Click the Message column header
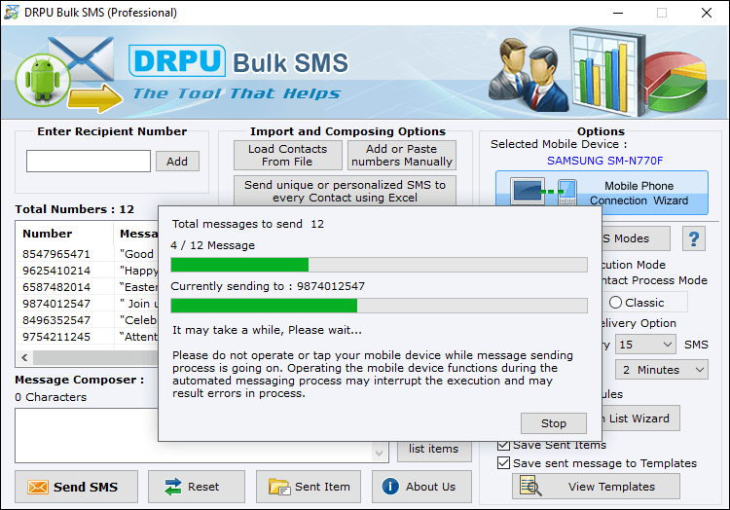 [x=137, y=234]
